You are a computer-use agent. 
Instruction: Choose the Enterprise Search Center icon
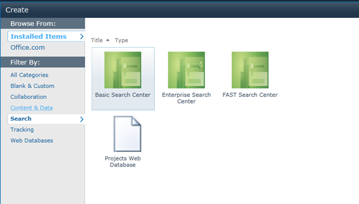tap(186, 69)
